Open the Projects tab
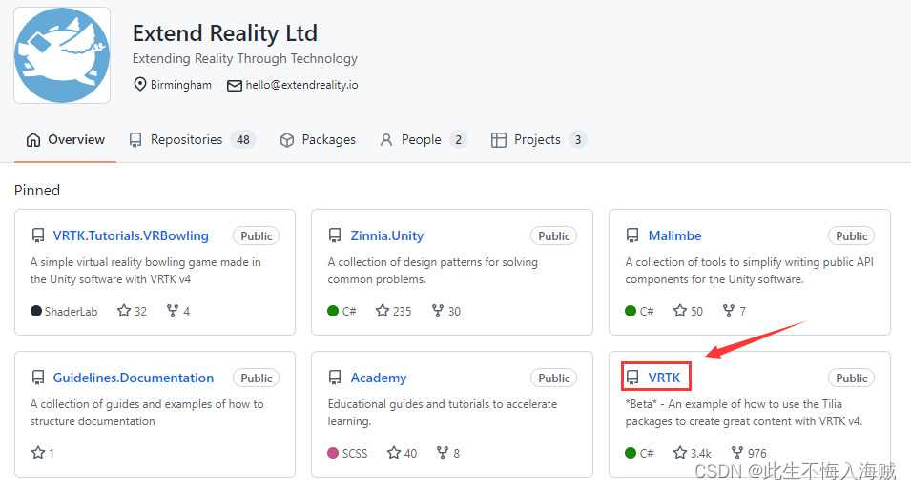Image resolution: width=911 pixels, height=490 pixels. [539, 140]
